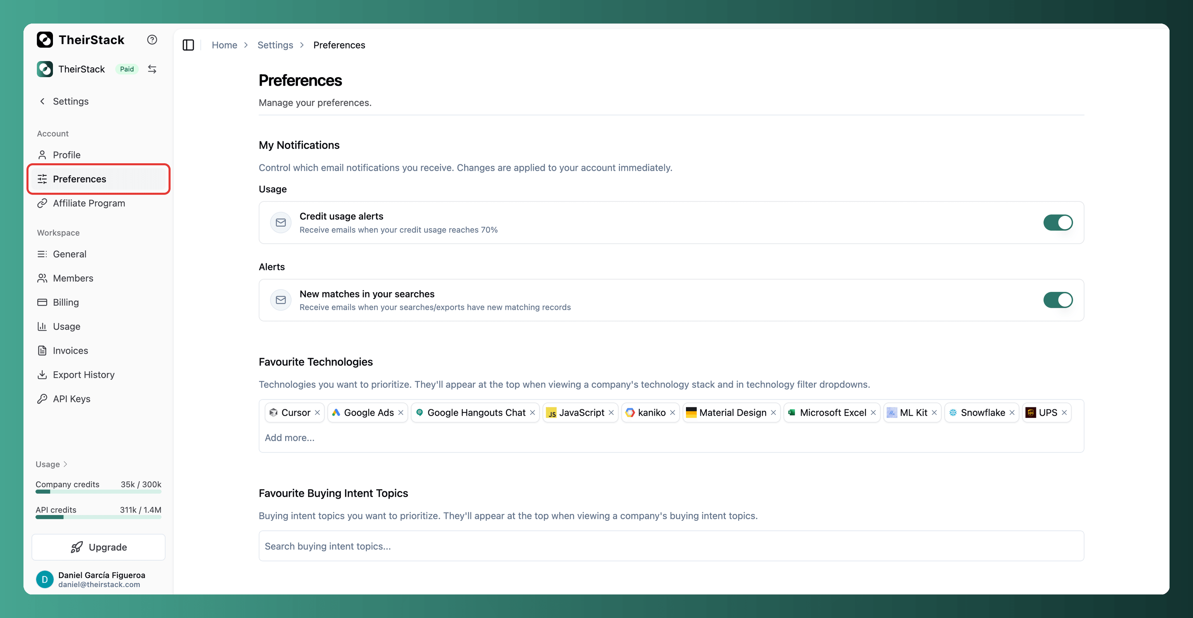Turn off New matches in searches toggle
The height and width of the screenshot is (618, 1193).
[1058, 300]
